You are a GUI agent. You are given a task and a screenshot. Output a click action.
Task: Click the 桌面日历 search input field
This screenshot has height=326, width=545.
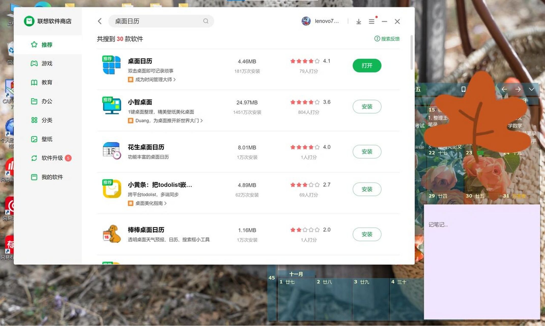(x=153, y=21)
